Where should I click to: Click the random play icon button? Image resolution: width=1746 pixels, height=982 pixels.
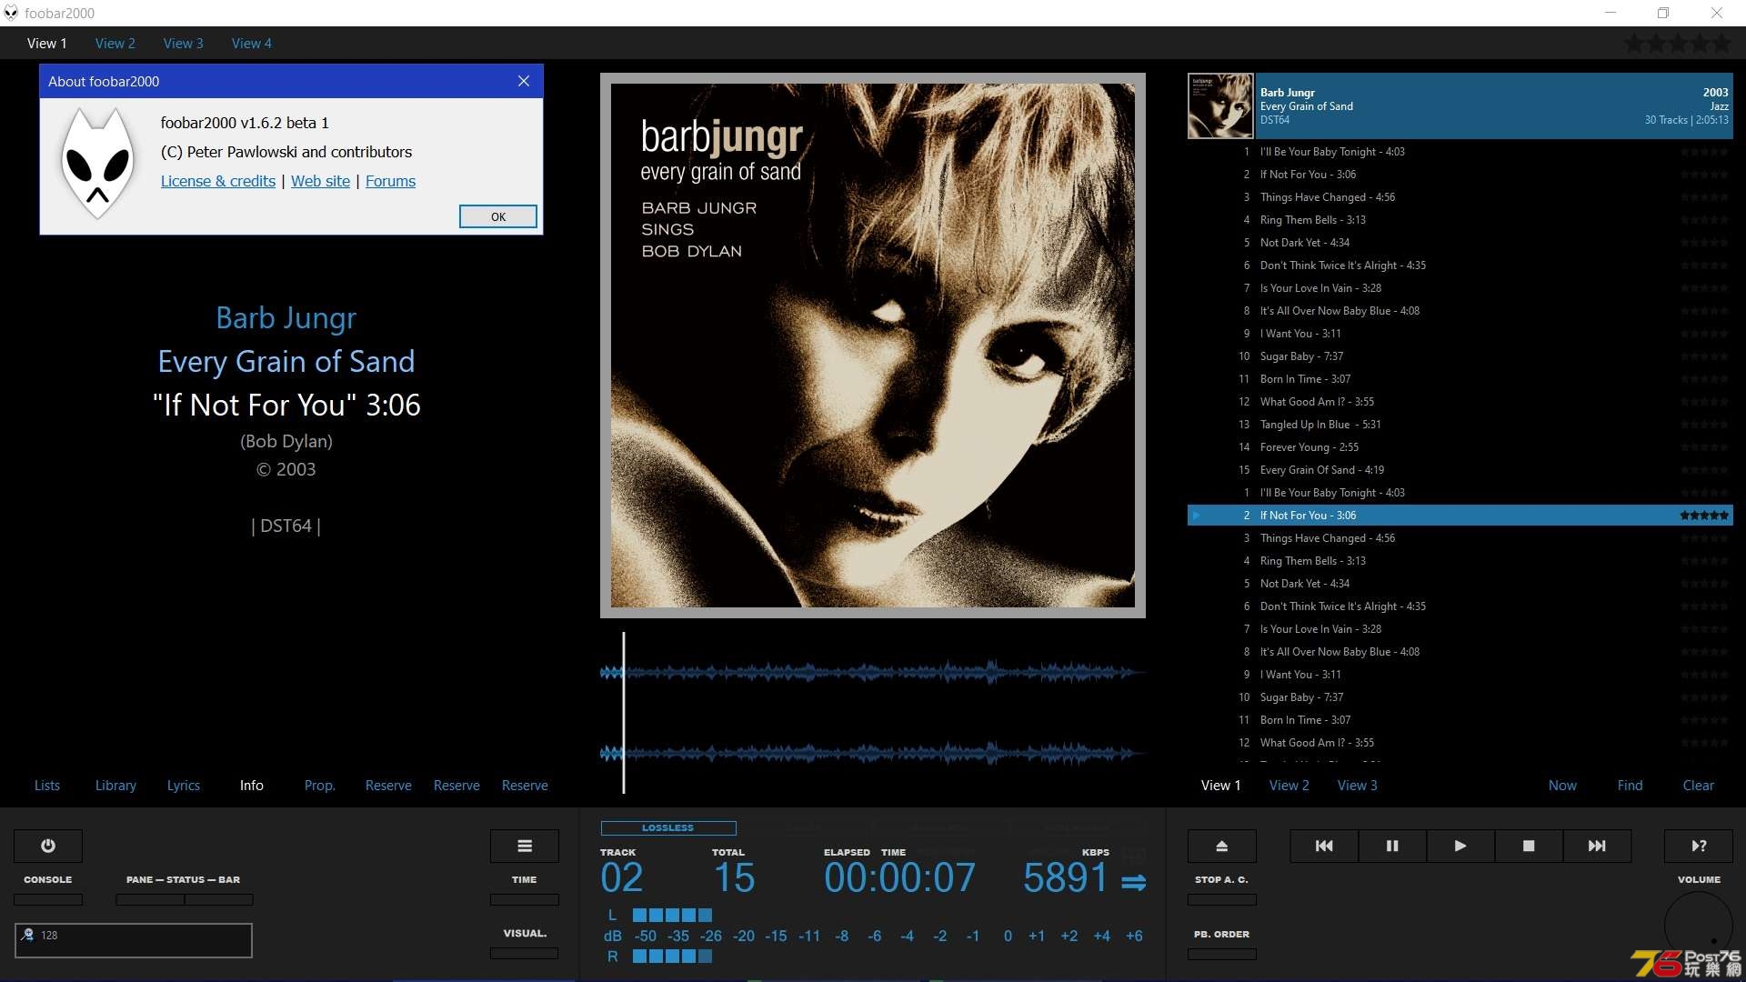pyautogui.click(x=1699, y=846)
